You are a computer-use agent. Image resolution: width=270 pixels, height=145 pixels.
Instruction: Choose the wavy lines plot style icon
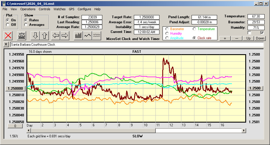click(x=97, y=35)
